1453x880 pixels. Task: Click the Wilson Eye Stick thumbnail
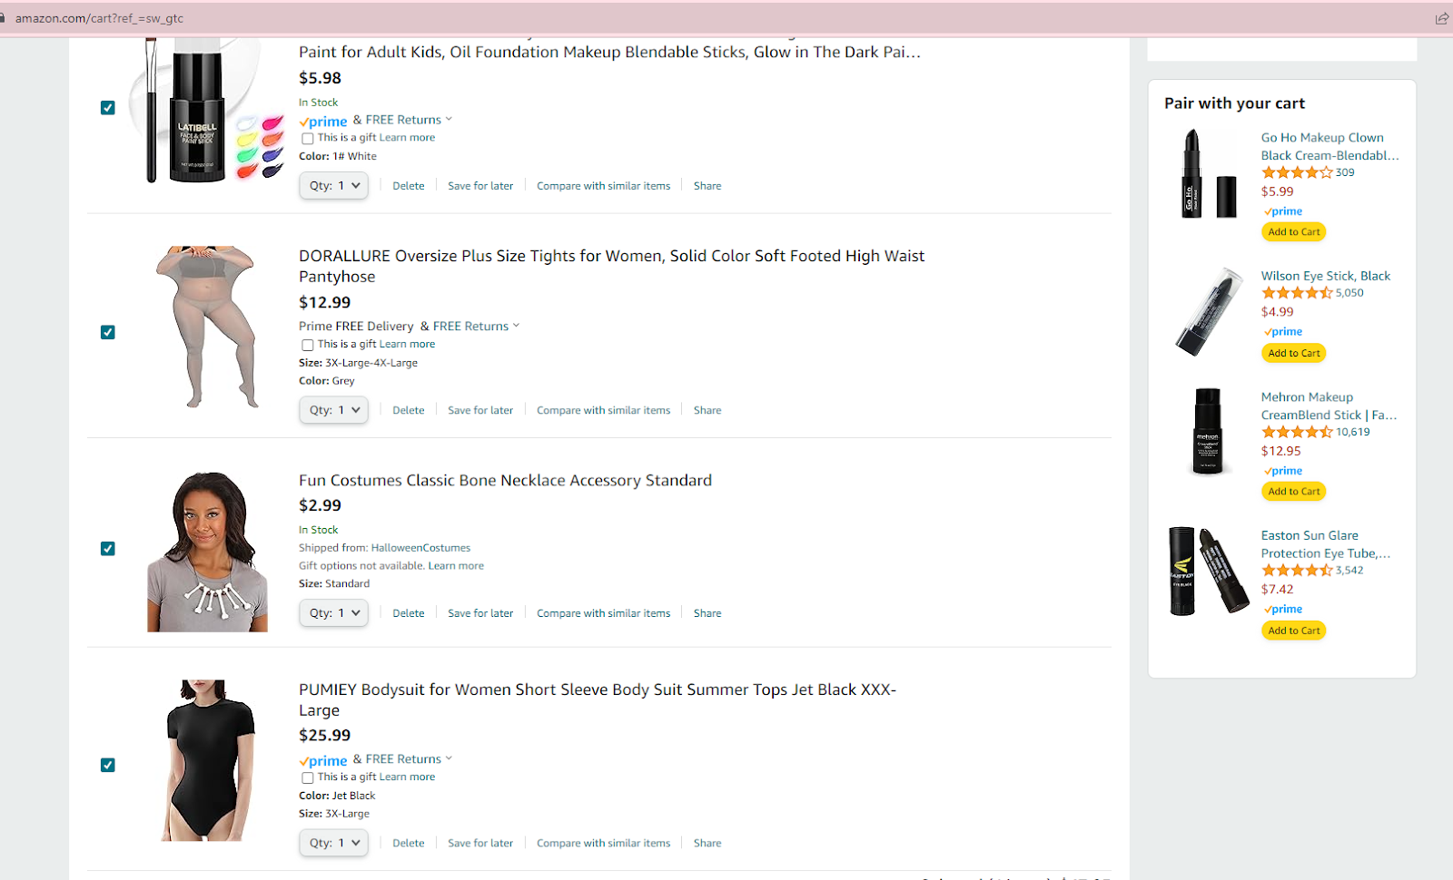[x=1210, y=311]
